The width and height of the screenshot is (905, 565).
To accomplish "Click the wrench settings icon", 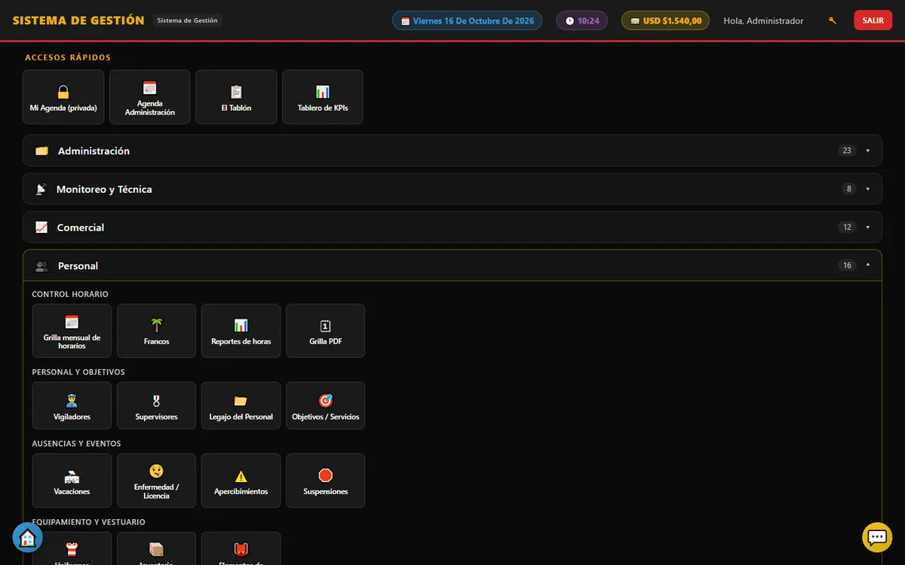I will tap(833, 21).
